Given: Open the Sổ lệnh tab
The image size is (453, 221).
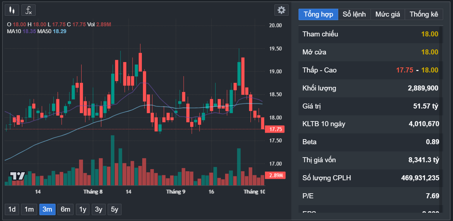Looking at the screenshot, I should pyautogui.click(x=354, y=14).
